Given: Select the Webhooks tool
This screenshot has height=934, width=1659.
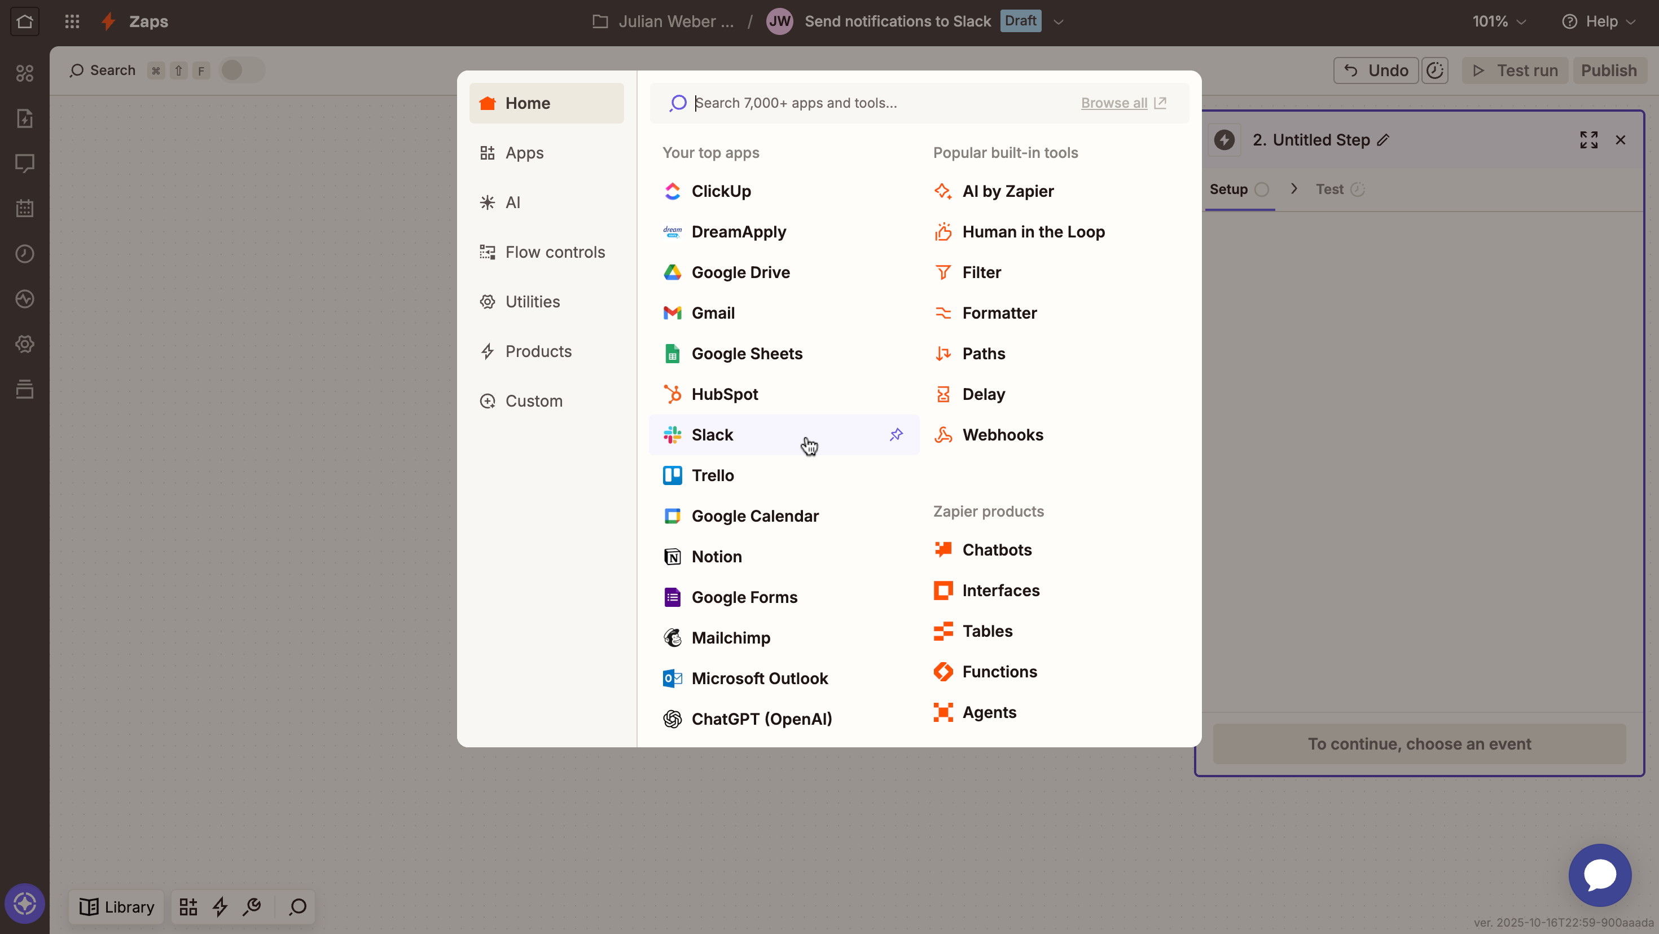Looking at the screenshot, I should pos(1054,434).
